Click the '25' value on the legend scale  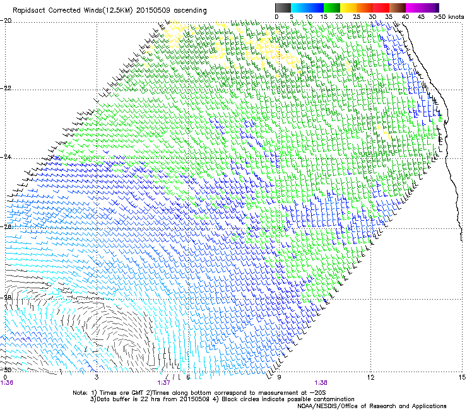click(x=357, y=17)
